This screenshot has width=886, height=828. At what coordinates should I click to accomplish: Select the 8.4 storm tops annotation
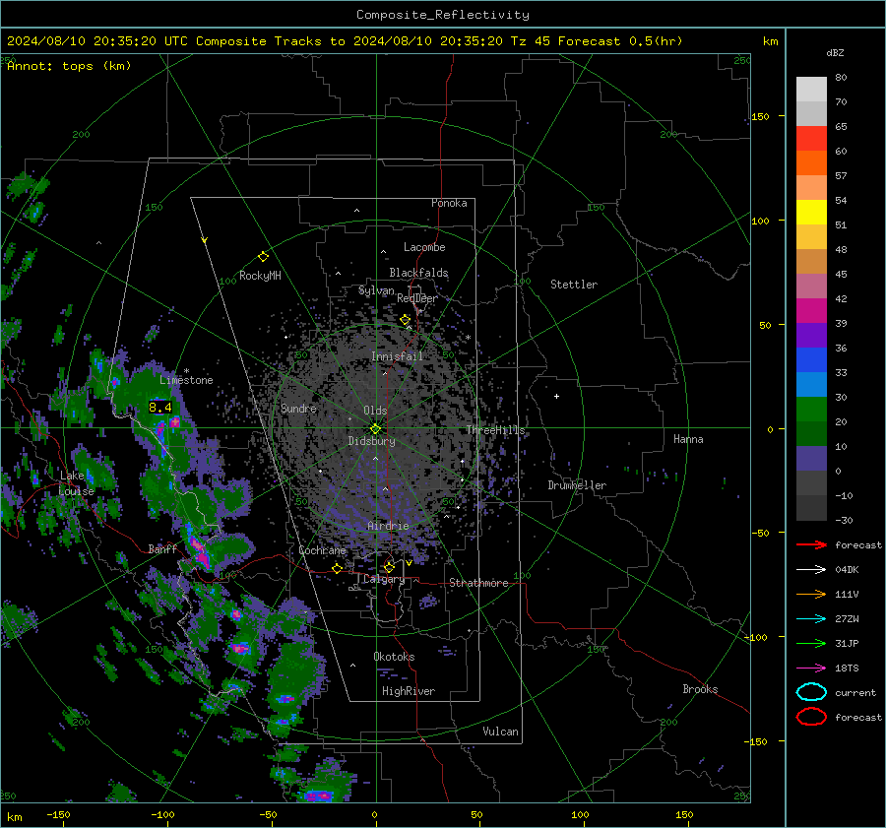(159, 407)
